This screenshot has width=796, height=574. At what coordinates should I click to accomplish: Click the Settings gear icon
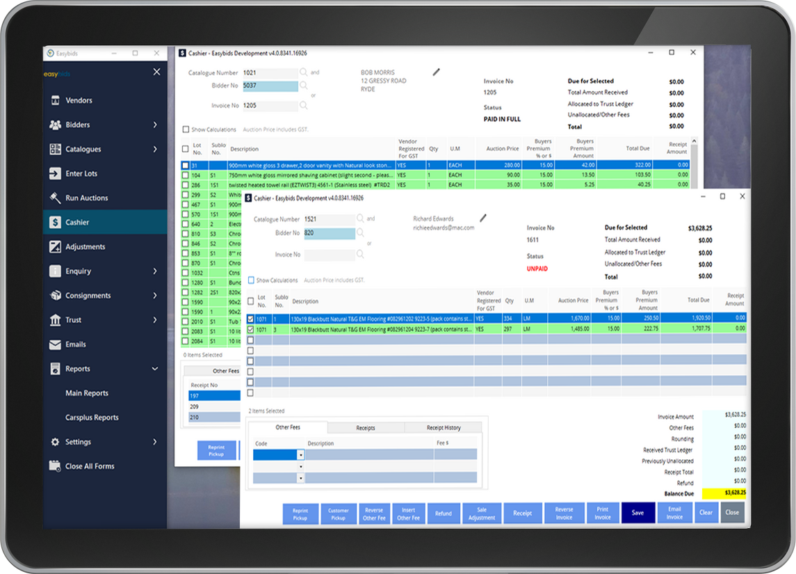(56, 442)
